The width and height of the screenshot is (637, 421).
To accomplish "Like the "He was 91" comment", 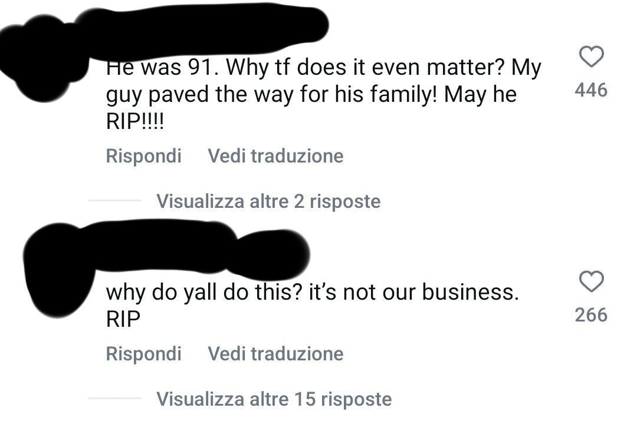I will (591, 57).
